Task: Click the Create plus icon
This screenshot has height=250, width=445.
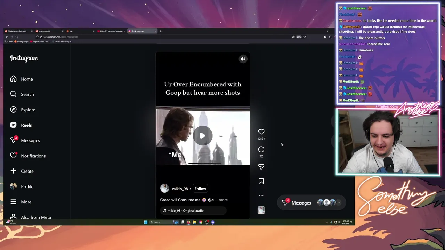Action: [x=13, y=171]
